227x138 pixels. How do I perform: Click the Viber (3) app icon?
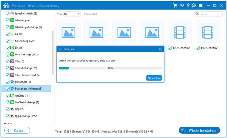[12, 61]
